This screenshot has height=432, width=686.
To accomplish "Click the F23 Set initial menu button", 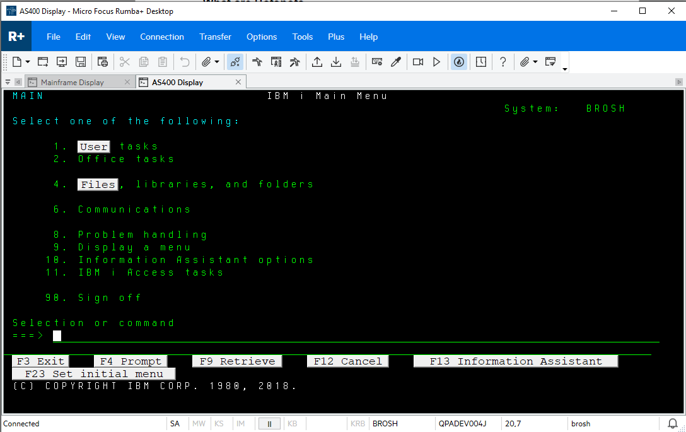I will click(x=93, y=374).
